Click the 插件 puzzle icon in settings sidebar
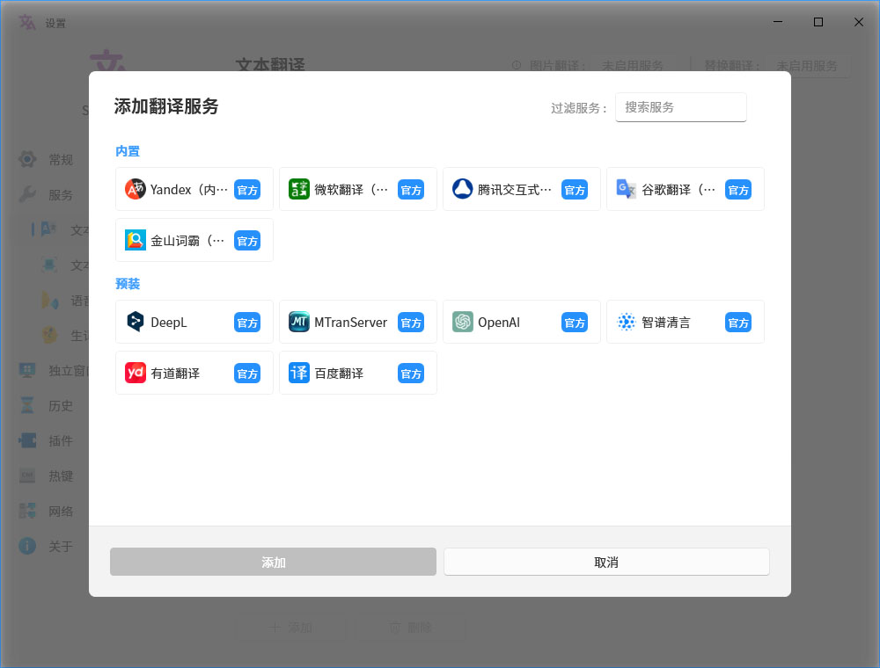This screenshot has height=668, width=880. click(27, 440)
